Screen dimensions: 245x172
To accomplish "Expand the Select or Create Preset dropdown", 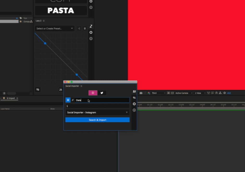I will click(55, 29).
